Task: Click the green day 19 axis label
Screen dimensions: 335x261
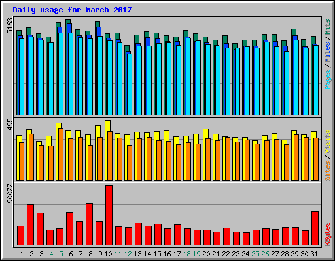Action: click(x=196, y=254)
